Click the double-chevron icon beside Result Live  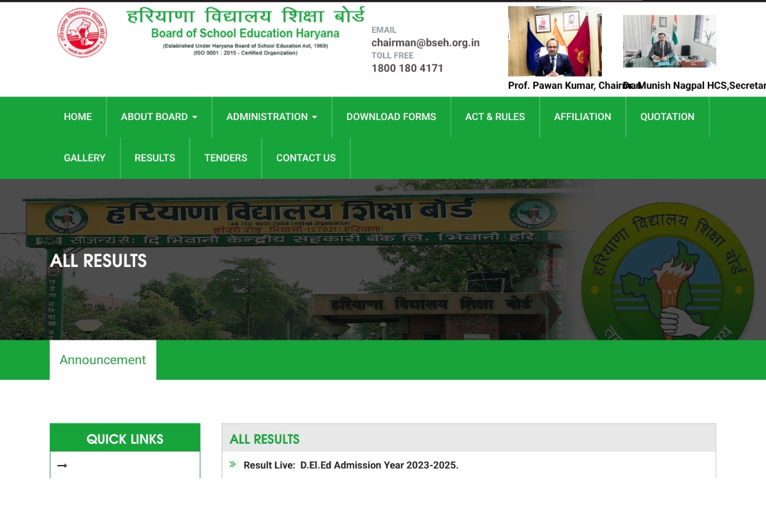pos(232,464)
